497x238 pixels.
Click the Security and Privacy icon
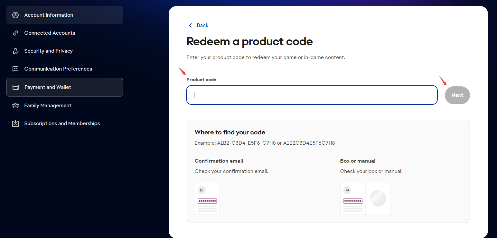tap(15, 51)
